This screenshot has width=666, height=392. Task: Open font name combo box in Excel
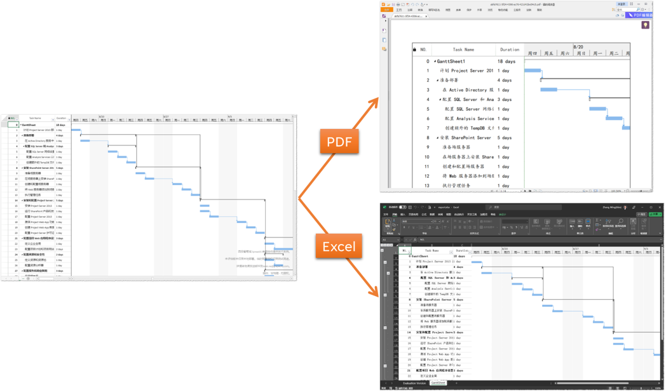(417, 222)
